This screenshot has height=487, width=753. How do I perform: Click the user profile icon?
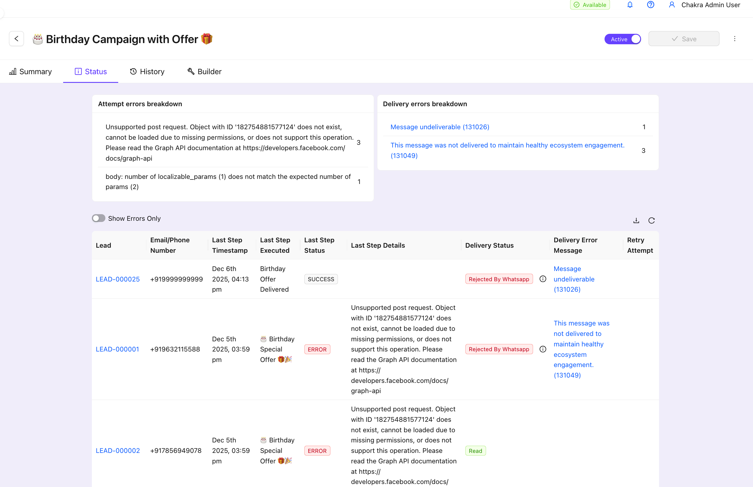pyautogui.click(x=672, y=5)
